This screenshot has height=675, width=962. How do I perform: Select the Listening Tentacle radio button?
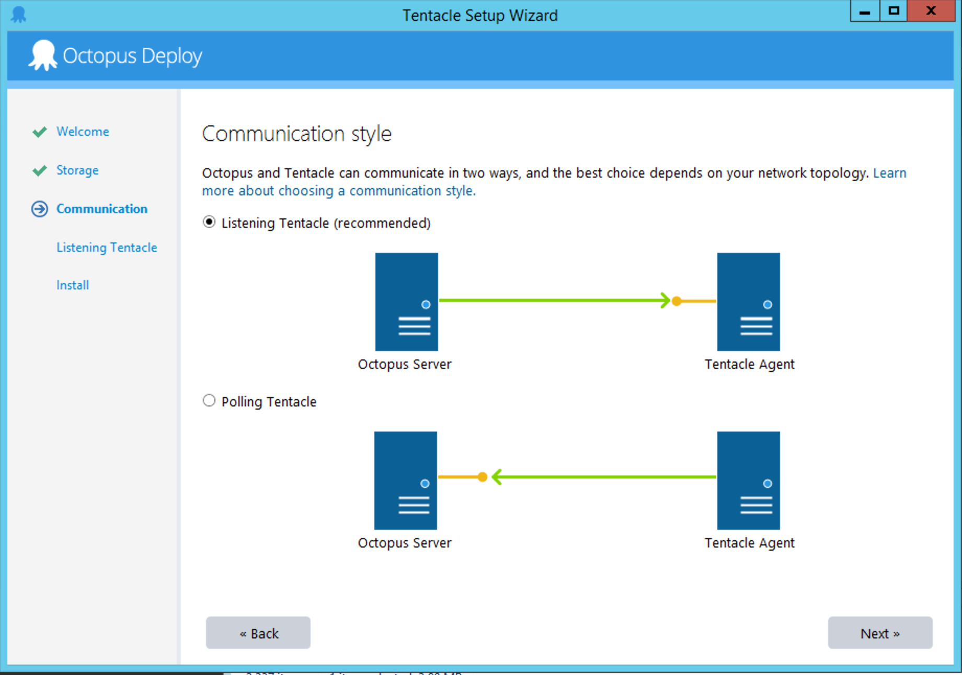click(209, 223)
